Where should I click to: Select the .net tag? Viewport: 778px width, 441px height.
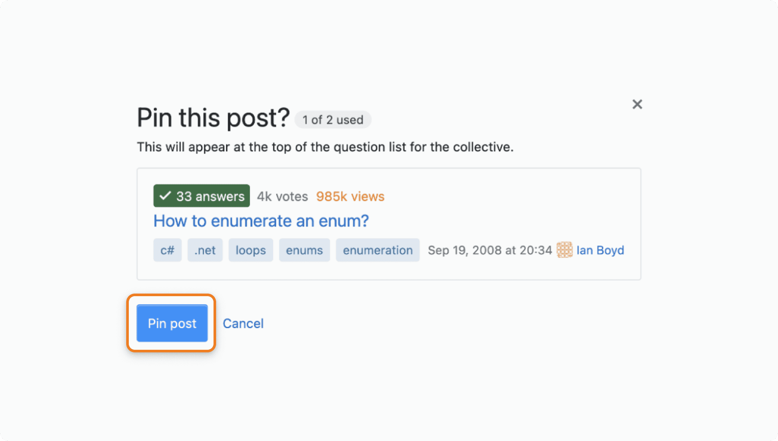click(205, 250)
